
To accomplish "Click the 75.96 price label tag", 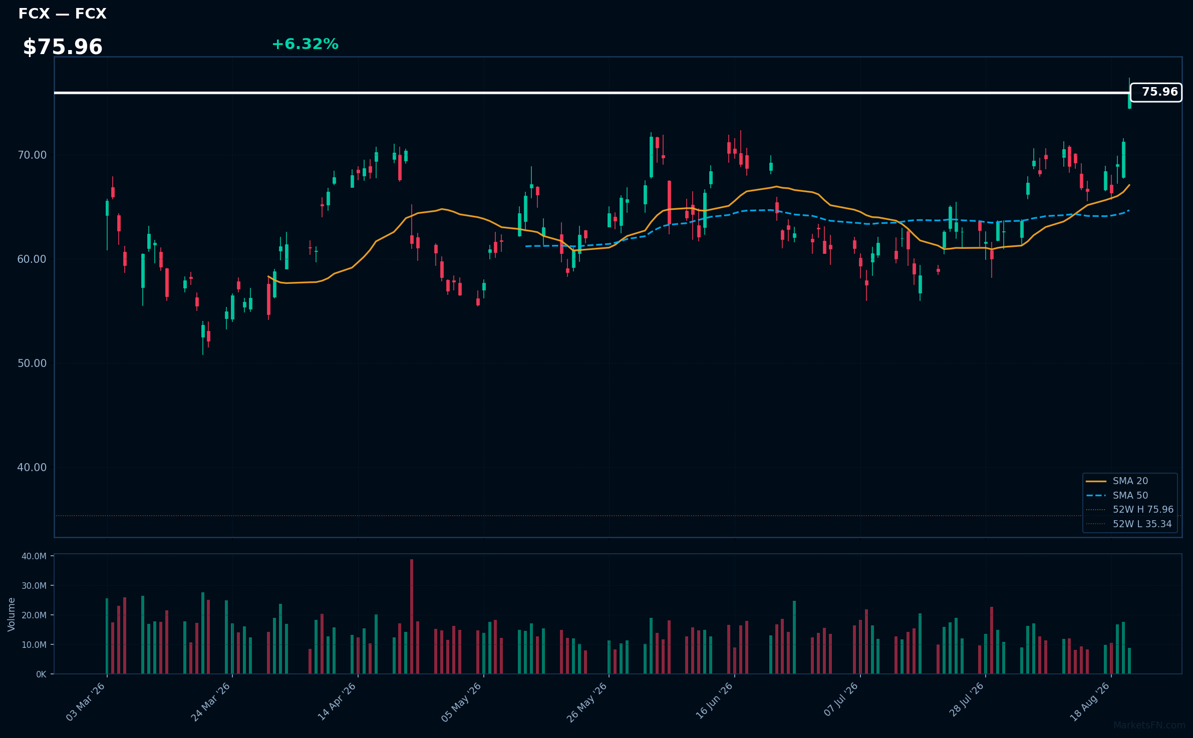I will (1156, 92).
